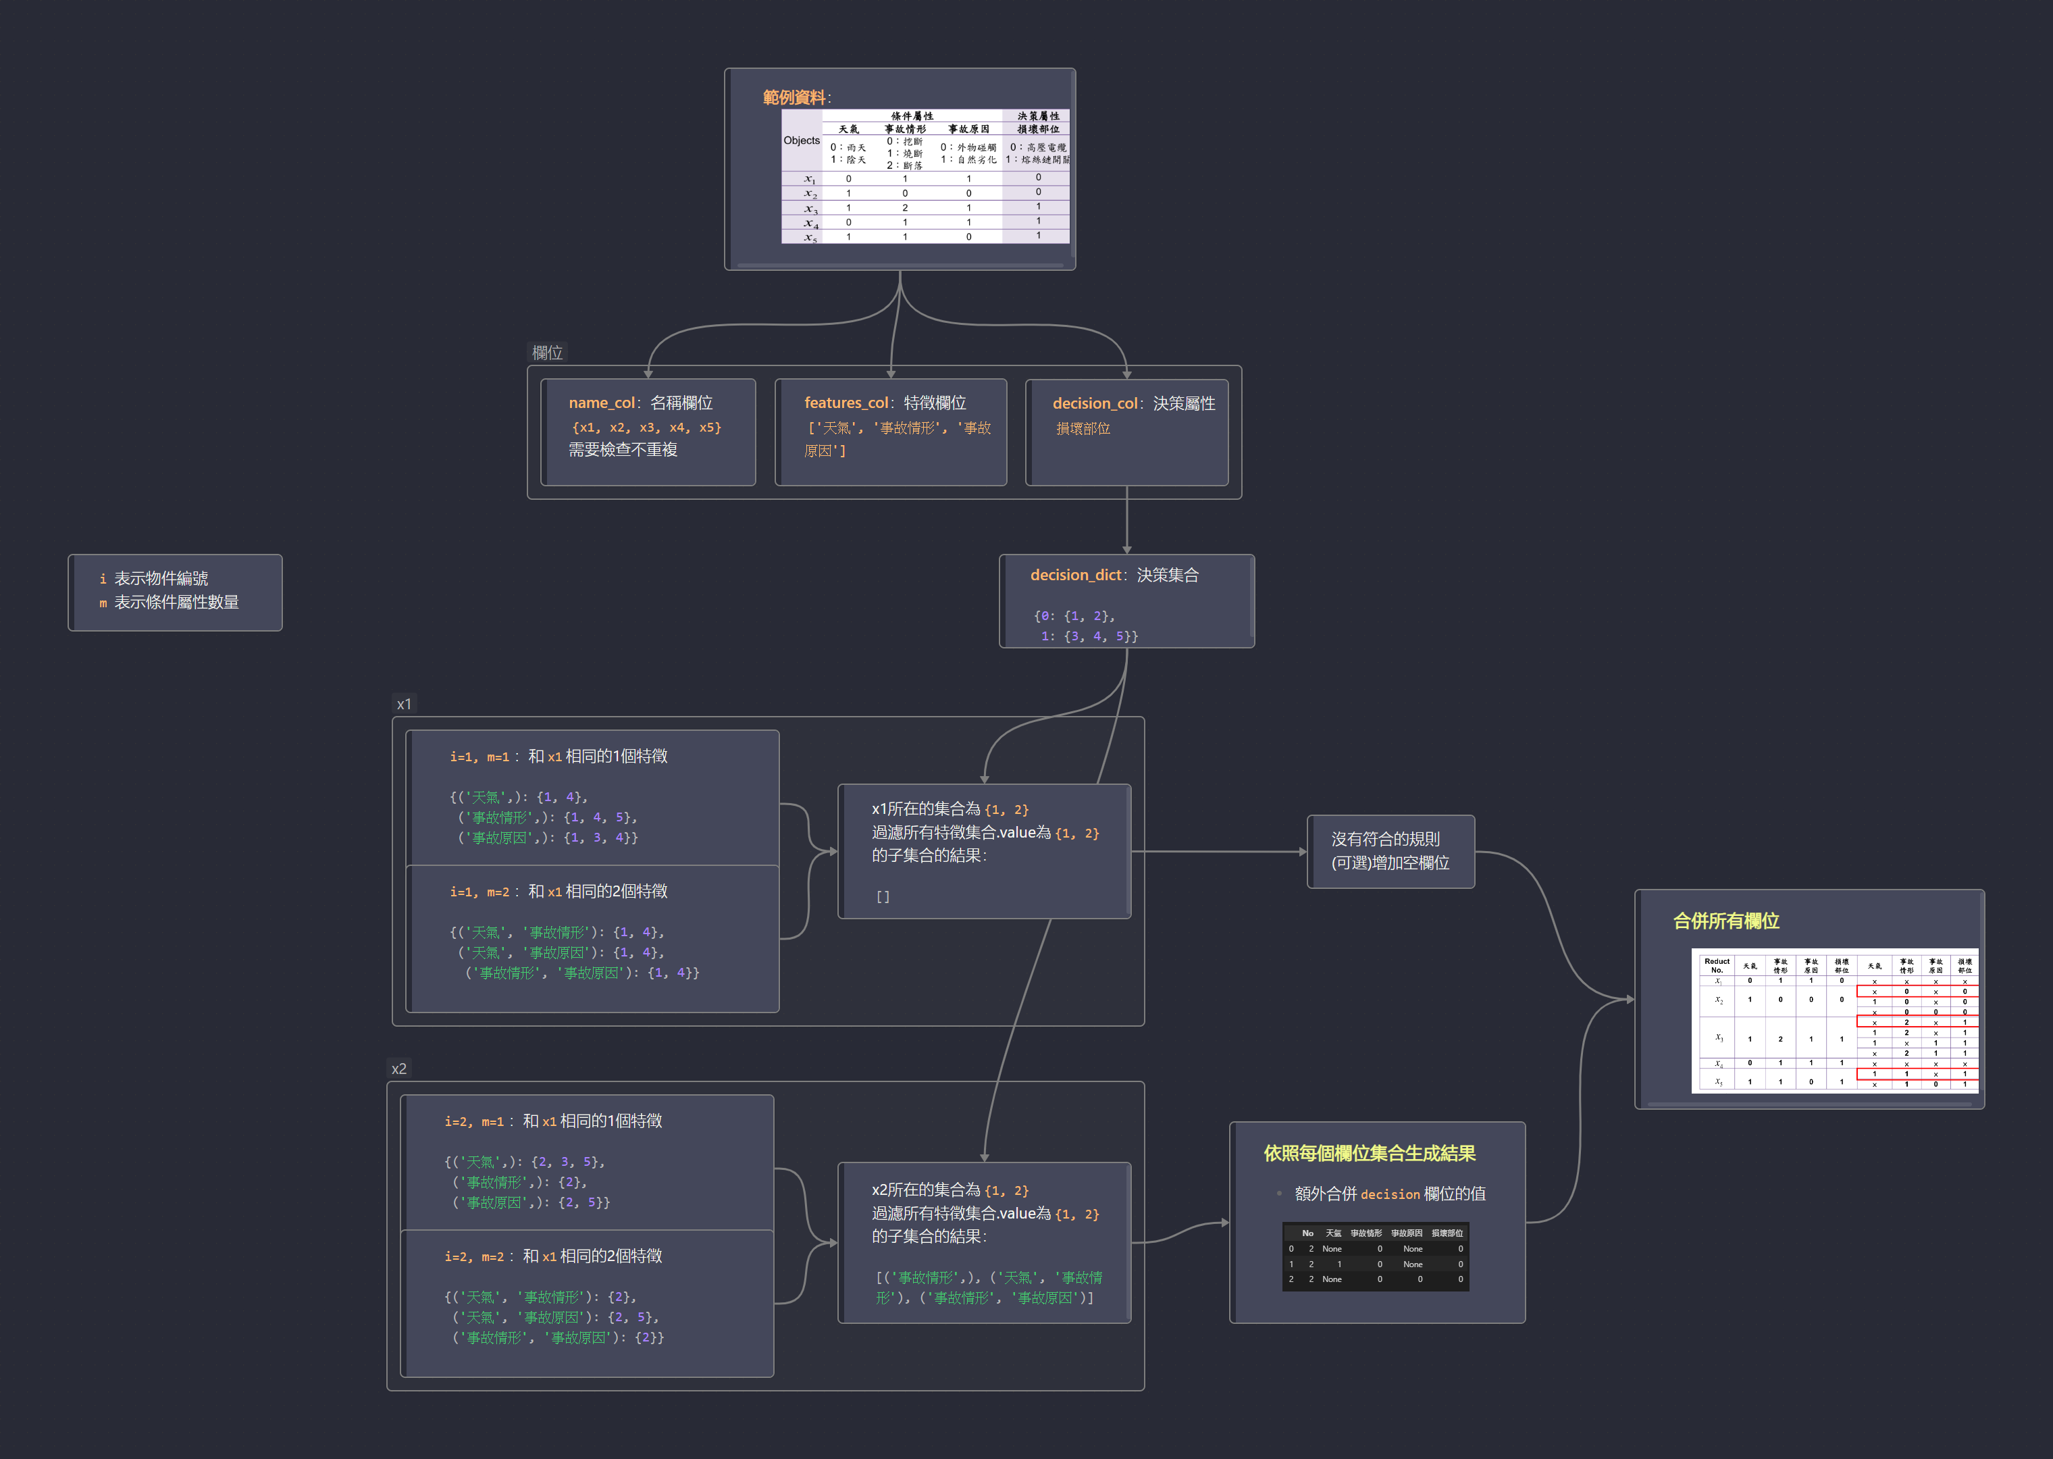Click the i=1, m=1 feature card
Screen dimensions: 2053x1459
point(593,797)
